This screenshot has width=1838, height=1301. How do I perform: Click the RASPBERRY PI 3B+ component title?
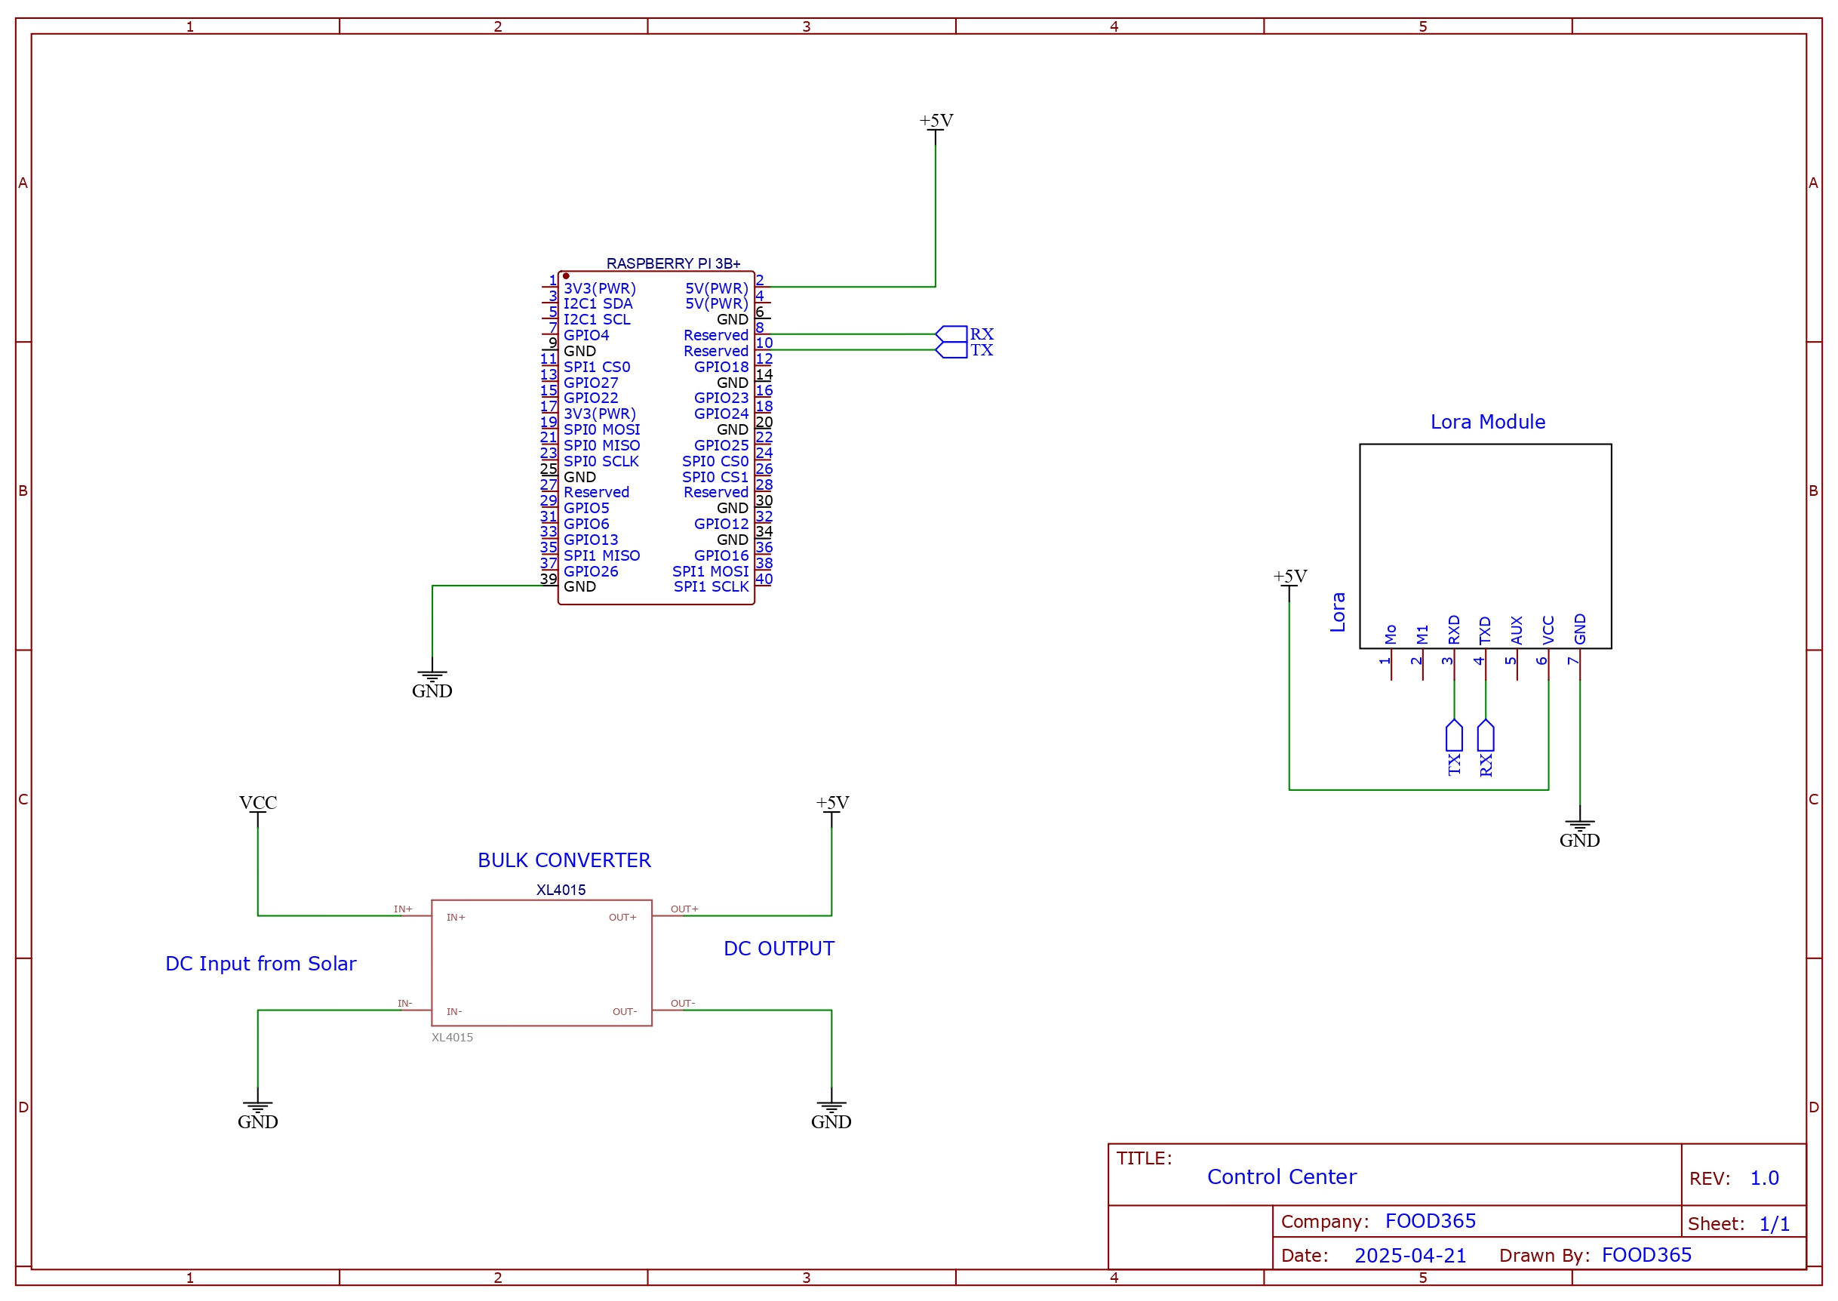[x=673, y=263]
